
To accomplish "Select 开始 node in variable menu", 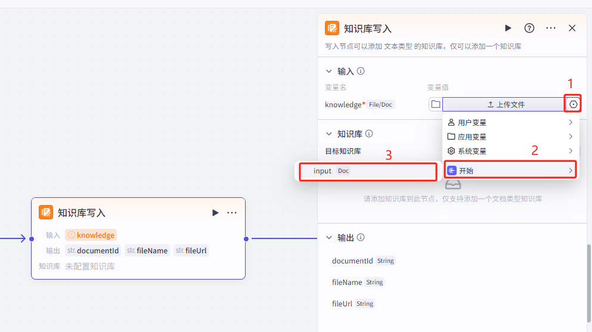I will point(510,170).
